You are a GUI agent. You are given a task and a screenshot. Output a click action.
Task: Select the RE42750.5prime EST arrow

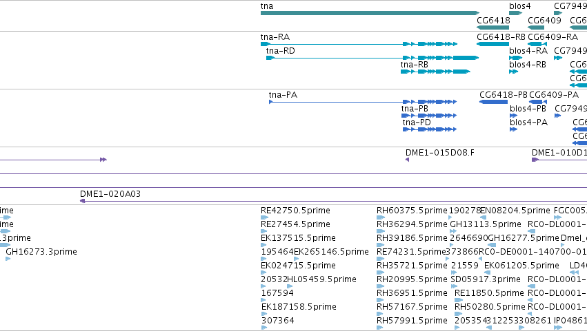[x=264, y=217]
